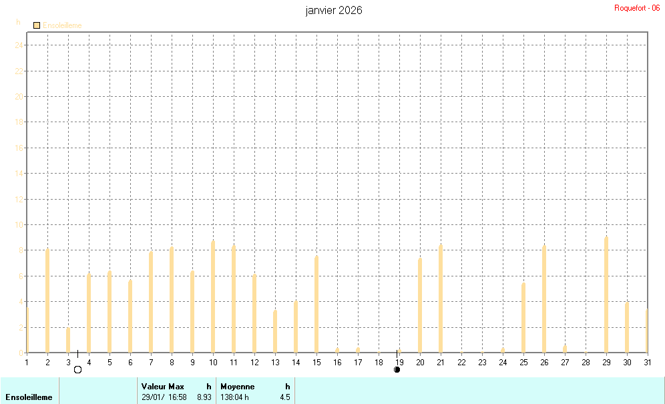Click the 24 label on the vertical axis
The height and width of the screenshot is (404, 665).
click(19, 45)
